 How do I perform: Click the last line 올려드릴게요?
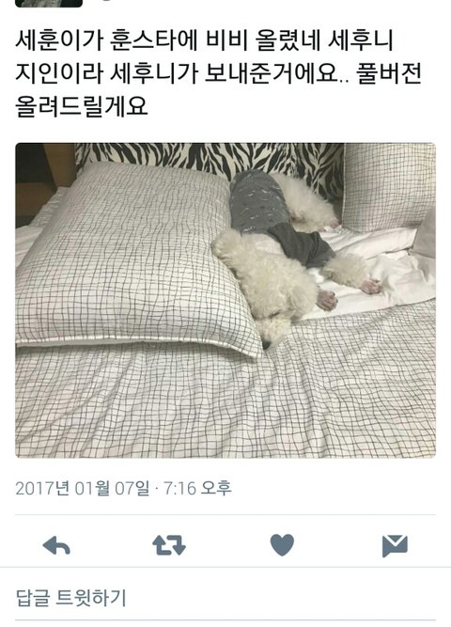pyautogui.click(x=82, y=106)
